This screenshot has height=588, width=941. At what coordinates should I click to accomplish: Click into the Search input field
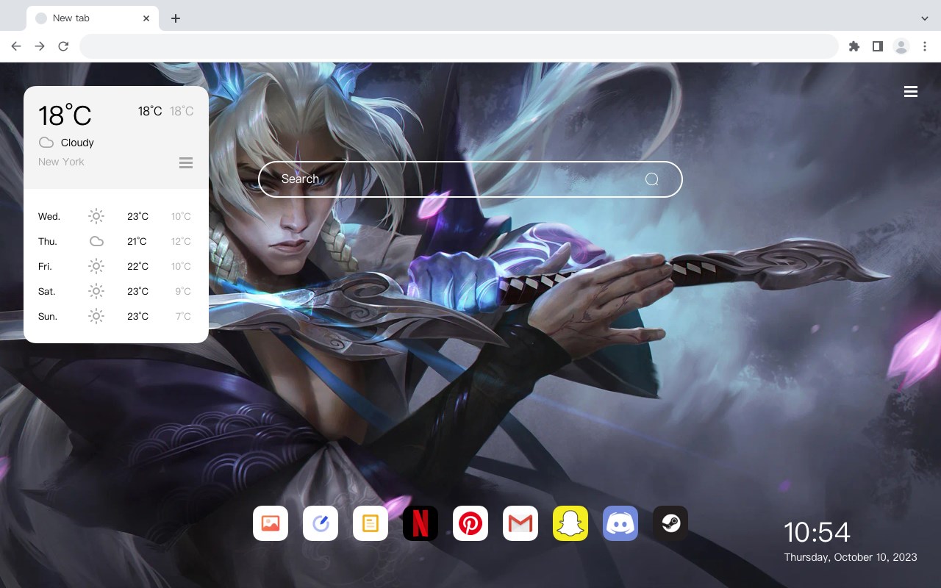tap(470, 179)
